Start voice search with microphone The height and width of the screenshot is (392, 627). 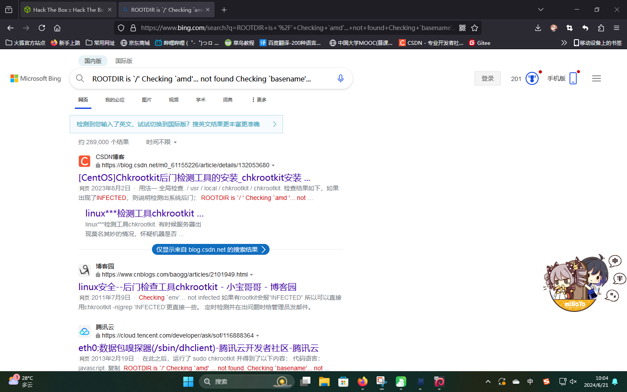click(x=340, y=78)
